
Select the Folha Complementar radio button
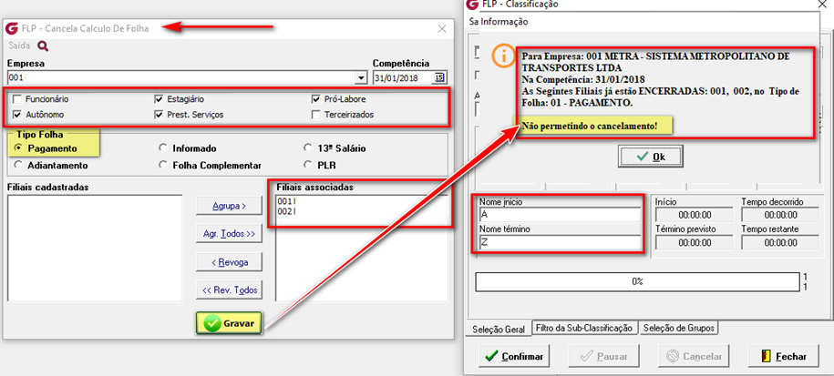tap(164, 165)
